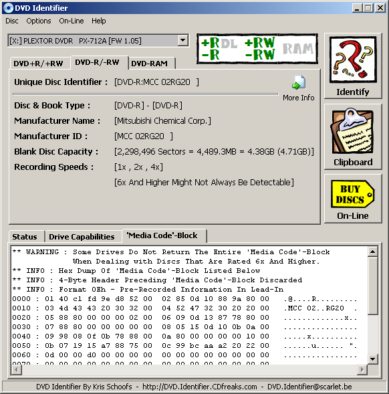The height and width of the screenshot is (394, 389).
Task: Click the supported media formats logo
Action: (x=257, y=49)
